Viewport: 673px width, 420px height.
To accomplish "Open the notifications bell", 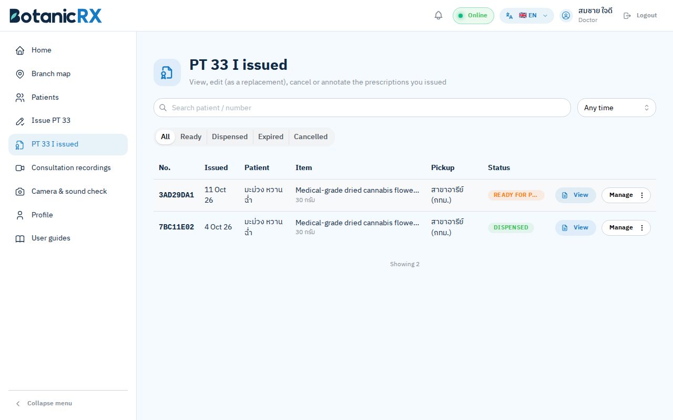I will tap(439, 16).
